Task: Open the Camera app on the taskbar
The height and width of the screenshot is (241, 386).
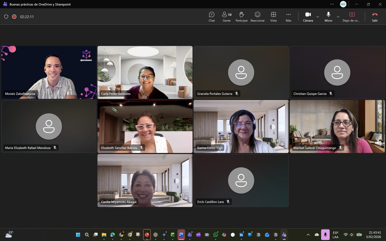Action: (x=207, y=235)
